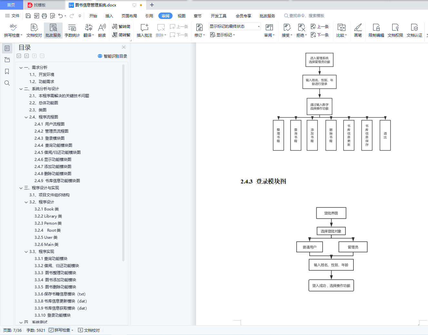Convert text with 简转繁
The image size is (428, 335).
(x=121, y=35)
